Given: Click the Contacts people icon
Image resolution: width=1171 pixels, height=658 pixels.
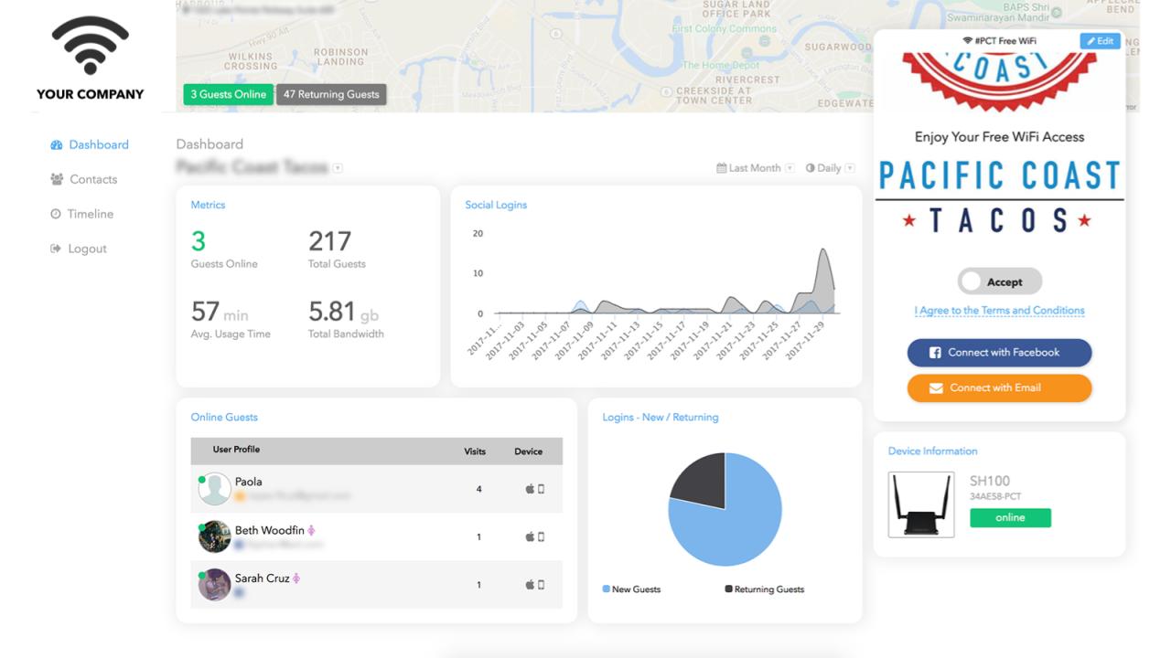Looking at the screenshot, I should point(57,179).
